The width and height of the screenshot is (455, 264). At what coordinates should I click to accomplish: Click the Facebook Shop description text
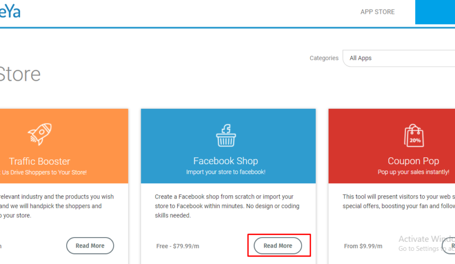227,206
